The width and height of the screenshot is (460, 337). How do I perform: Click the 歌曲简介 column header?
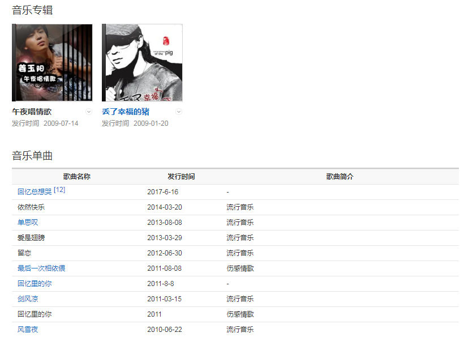click(x=339, y=177)
